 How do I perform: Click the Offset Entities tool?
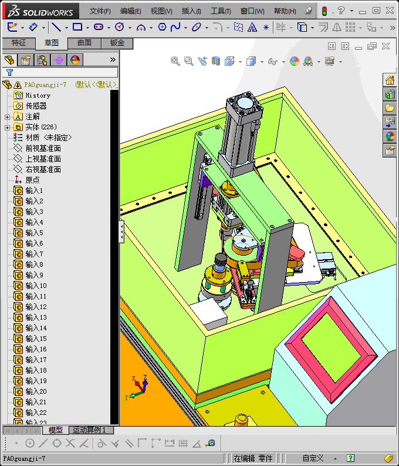tap(323, 28)
